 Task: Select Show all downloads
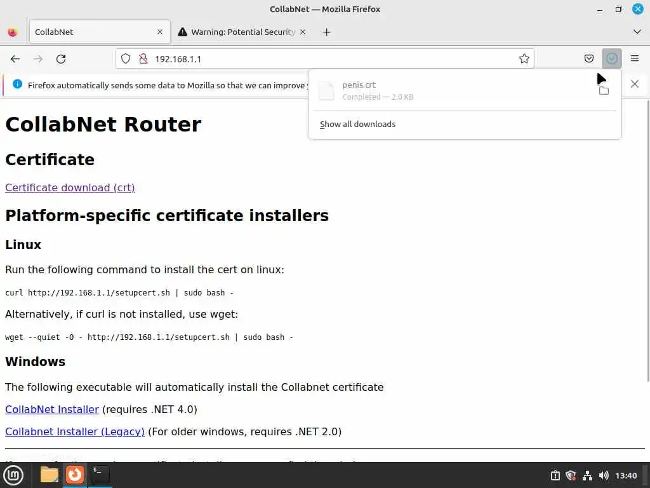click(x=357, y=124)
